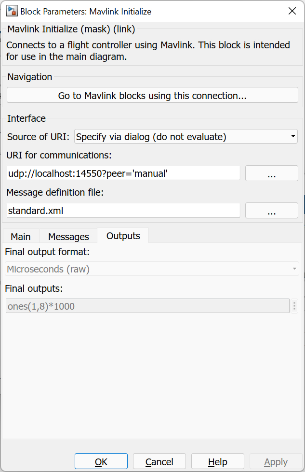305x472 pixels.
Task: Click the Simulink block icon in title bar
Action: [x=12, y=11]
